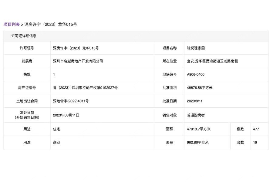273x182 pixels.
Task: Select location 宝安.龙华区民治街道玉龙路南侧
Action: click(x=212, y=61)
